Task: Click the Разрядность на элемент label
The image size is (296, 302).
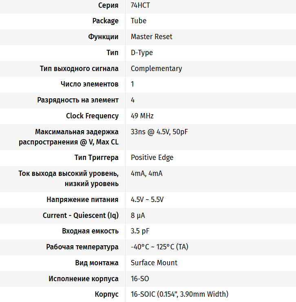Action: point(78,100)
